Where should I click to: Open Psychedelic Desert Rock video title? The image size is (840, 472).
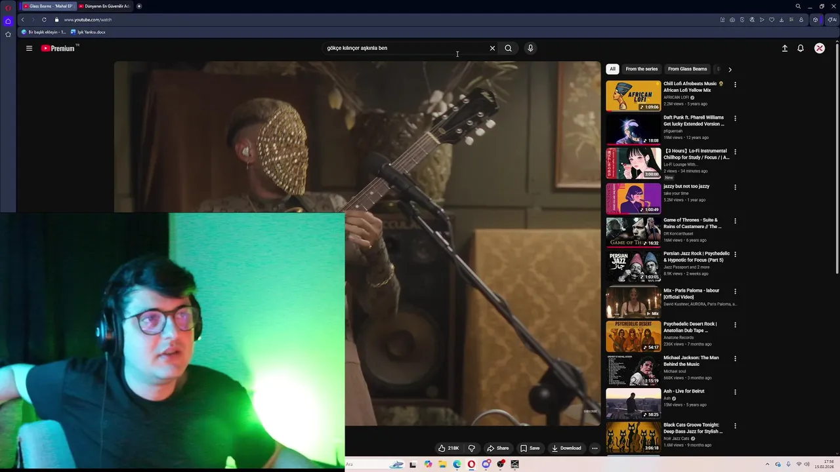pyautogui.click(x=690, y=327)
